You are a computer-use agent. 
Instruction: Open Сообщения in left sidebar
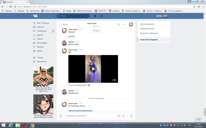[41, 31]
